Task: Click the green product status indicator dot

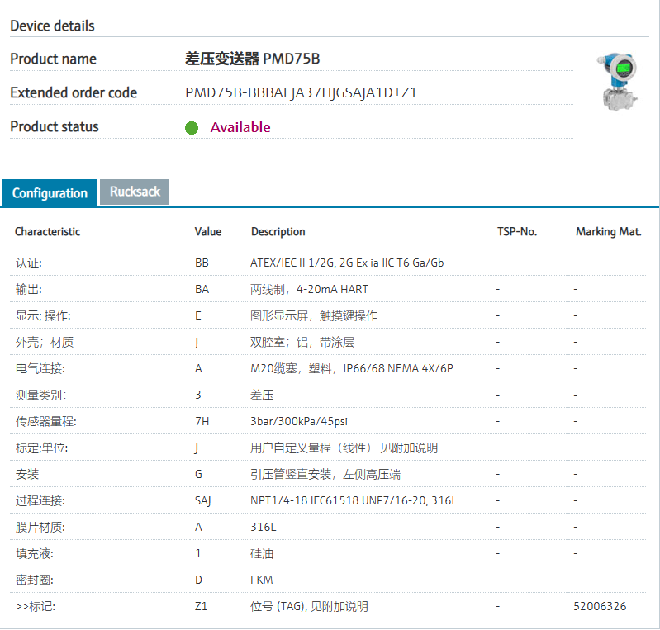Action: [x=192, y=128]
